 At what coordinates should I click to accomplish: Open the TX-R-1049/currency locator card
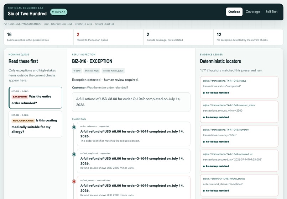(x=239, y=136)
